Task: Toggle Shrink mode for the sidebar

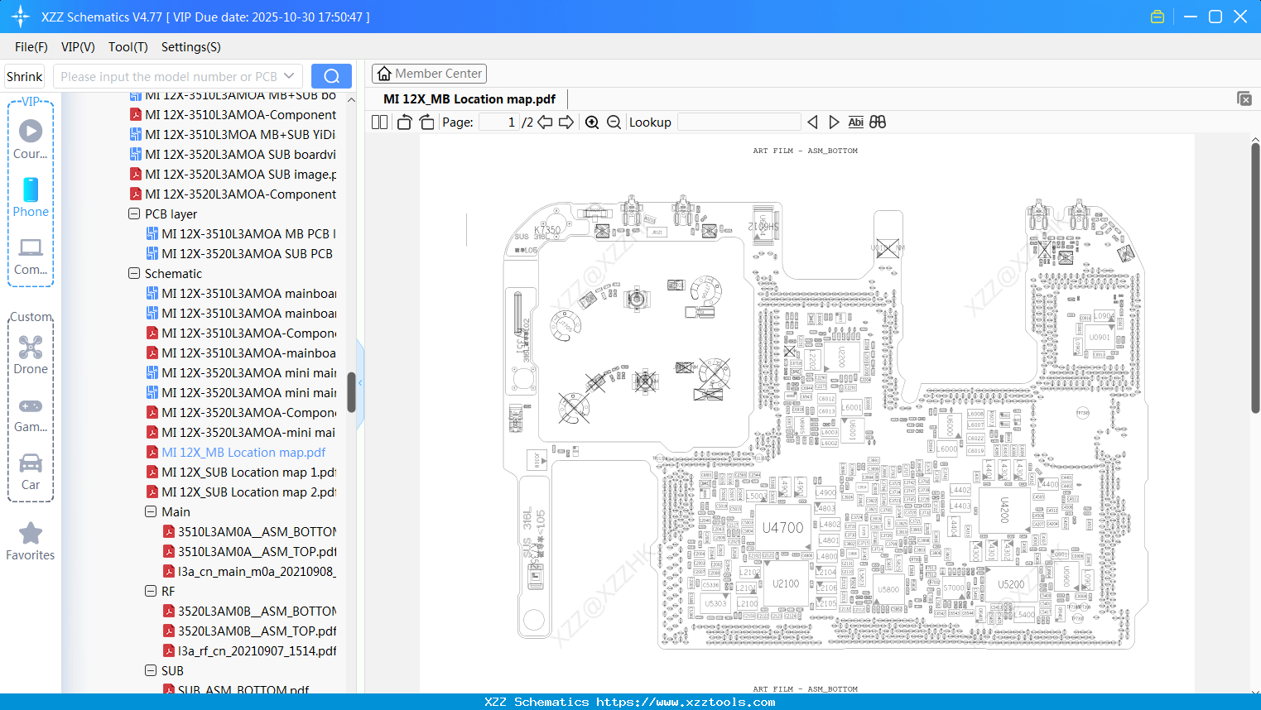Action: tap(24, 76)
